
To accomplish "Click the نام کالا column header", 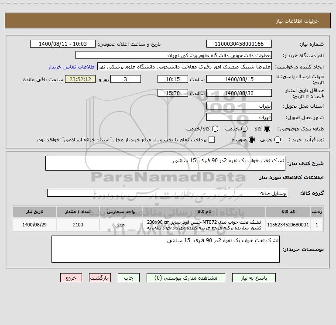I will click(x=204, y=212).
